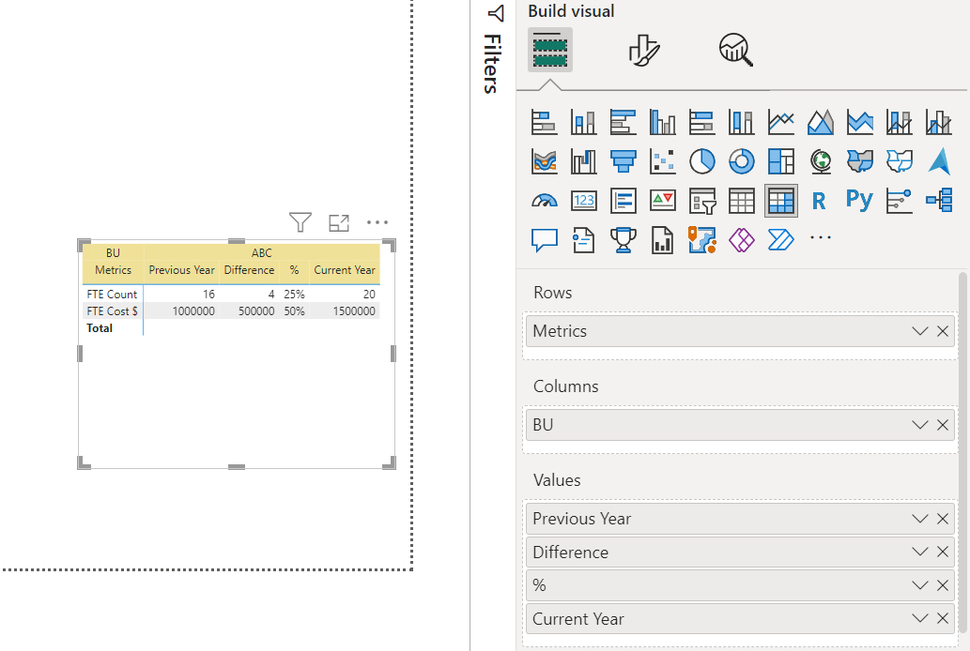
Task: Open dropdown for Metrics field in Rows
Action: coord(920,331)
